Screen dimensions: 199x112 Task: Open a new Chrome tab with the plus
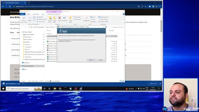(x=29, y=3)
